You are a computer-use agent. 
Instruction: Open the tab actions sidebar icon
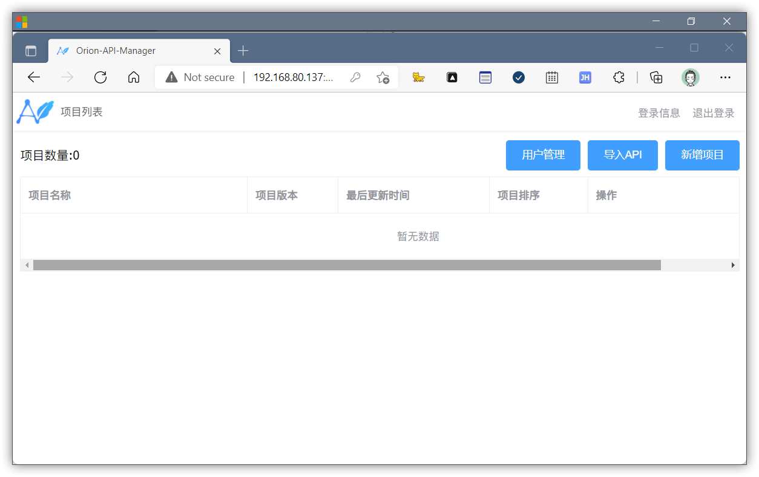pyautogui.click(x=31, y=51)
